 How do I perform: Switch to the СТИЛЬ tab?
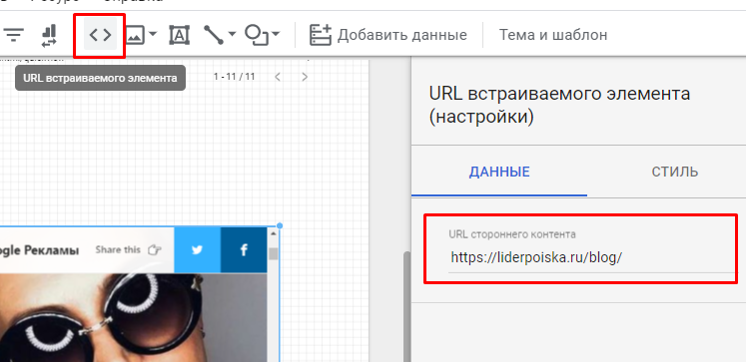[x=675, y=172]
